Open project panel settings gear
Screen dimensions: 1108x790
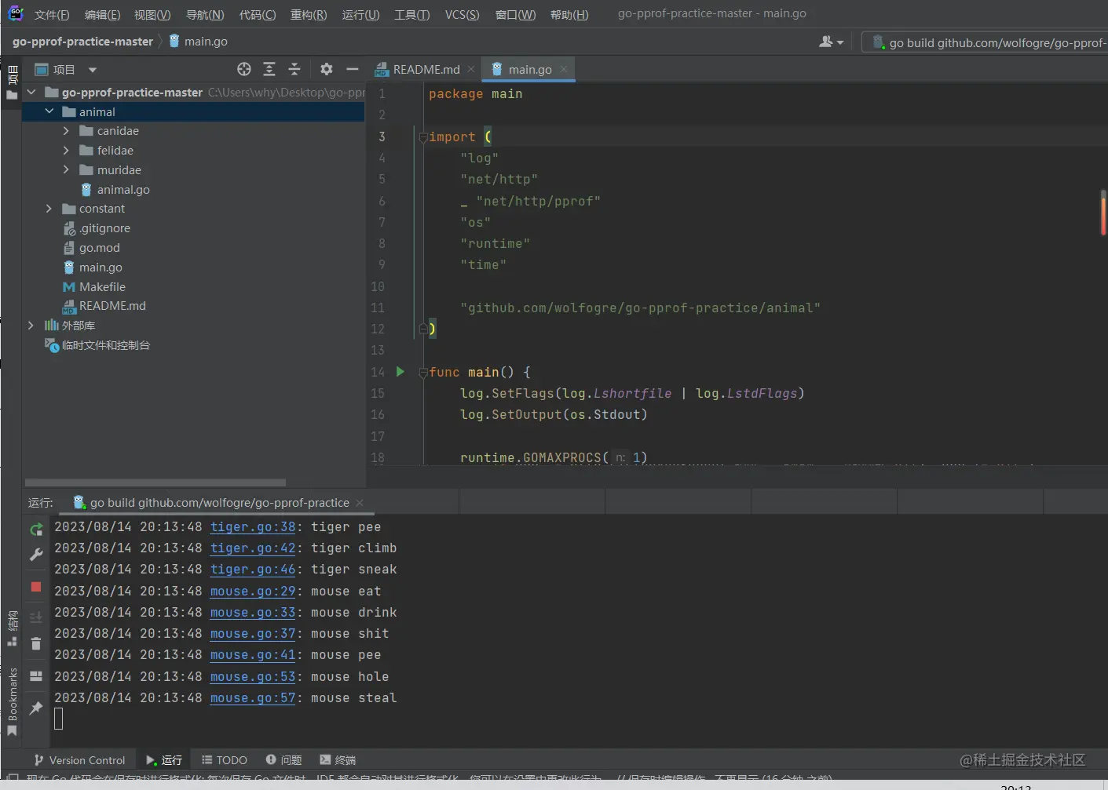(x=327, y=69)
